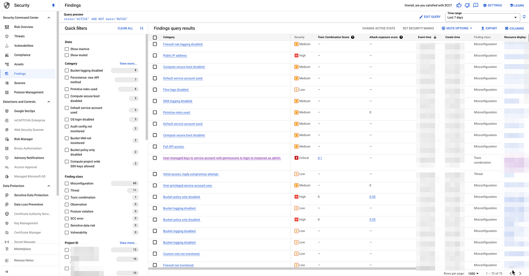Click the Vulnerabilities sidebar icon

point(7,46)
